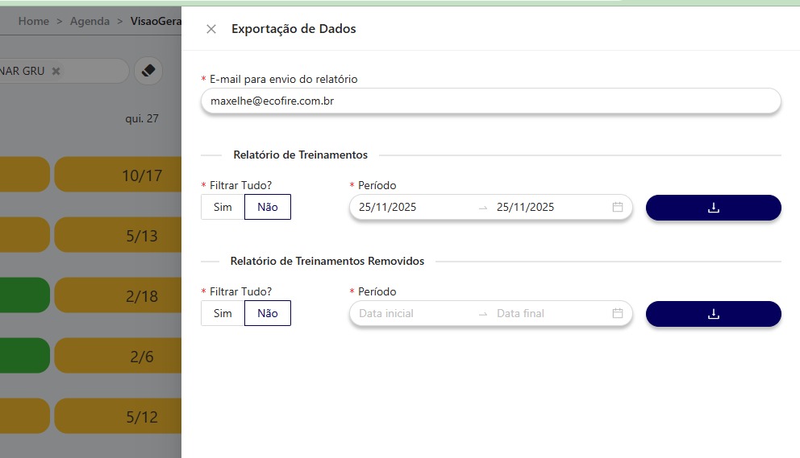Edit the end date 25/11/2025

point(526,207)
